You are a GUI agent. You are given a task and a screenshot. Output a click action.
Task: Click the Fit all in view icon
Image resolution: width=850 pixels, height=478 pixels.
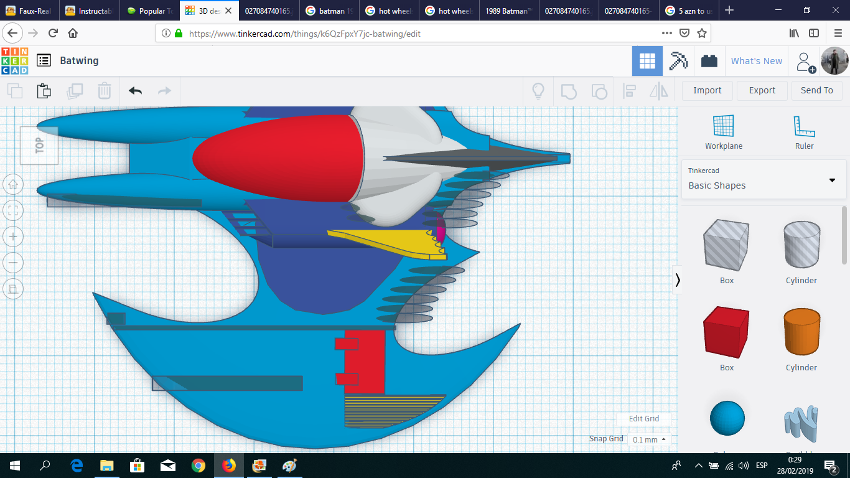pos(13,210)
